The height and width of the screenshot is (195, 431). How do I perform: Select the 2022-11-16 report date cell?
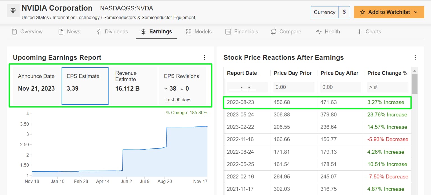240,139
